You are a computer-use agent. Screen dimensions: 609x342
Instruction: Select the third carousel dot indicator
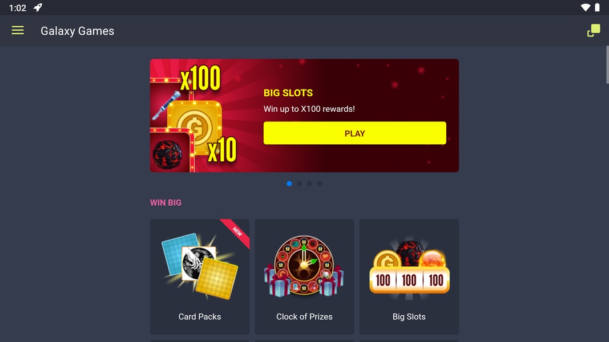click(x=309, y=184)
